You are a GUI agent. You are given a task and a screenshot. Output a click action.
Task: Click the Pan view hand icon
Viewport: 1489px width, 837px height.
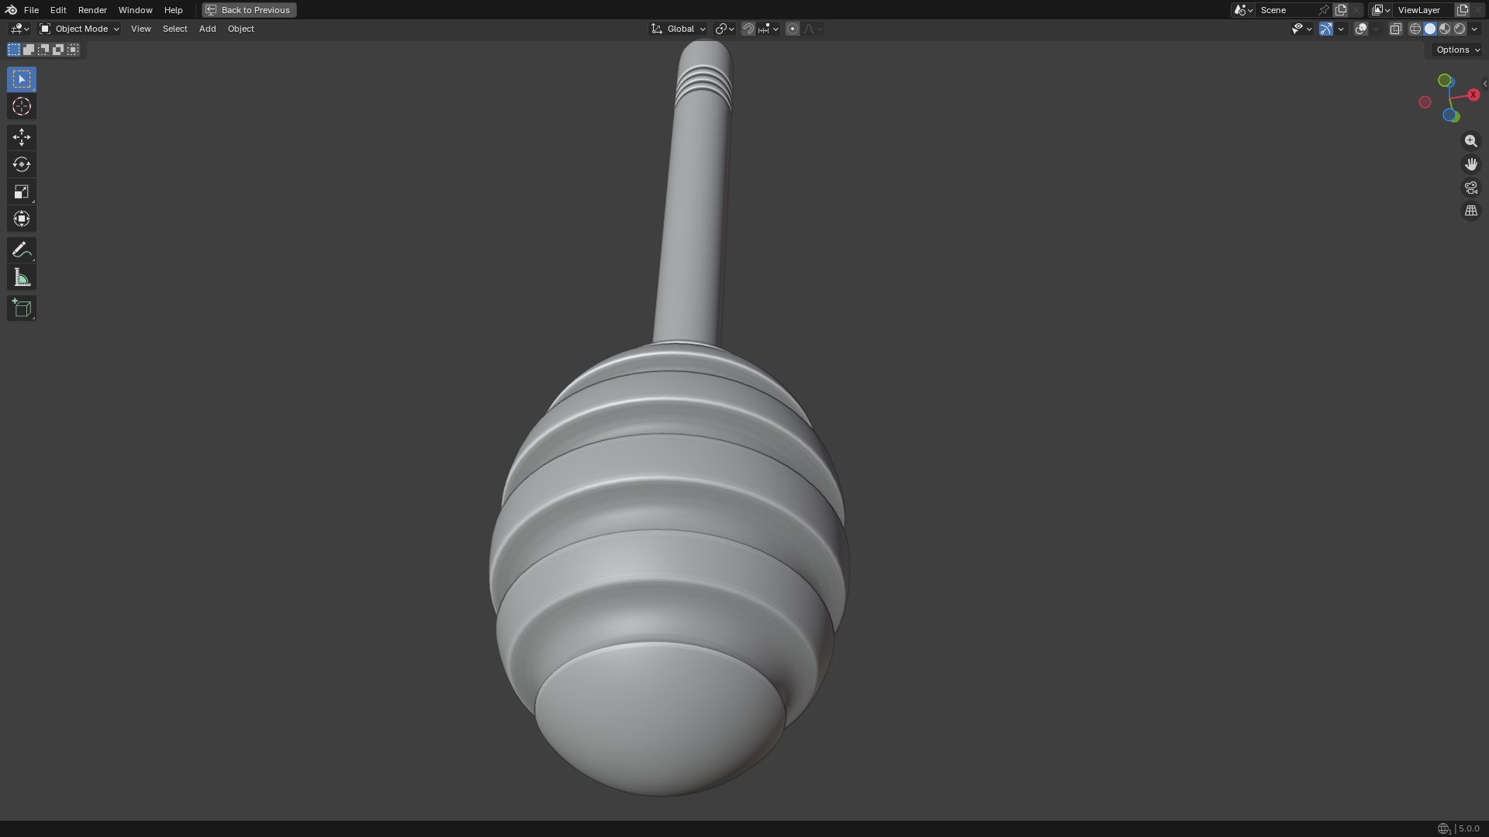tap(1470, 164)
